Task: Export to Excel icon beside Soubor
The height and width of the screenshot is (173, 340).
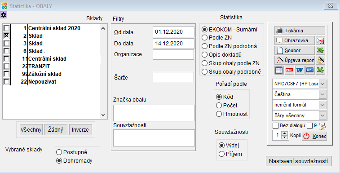Action: coord(320,50)
